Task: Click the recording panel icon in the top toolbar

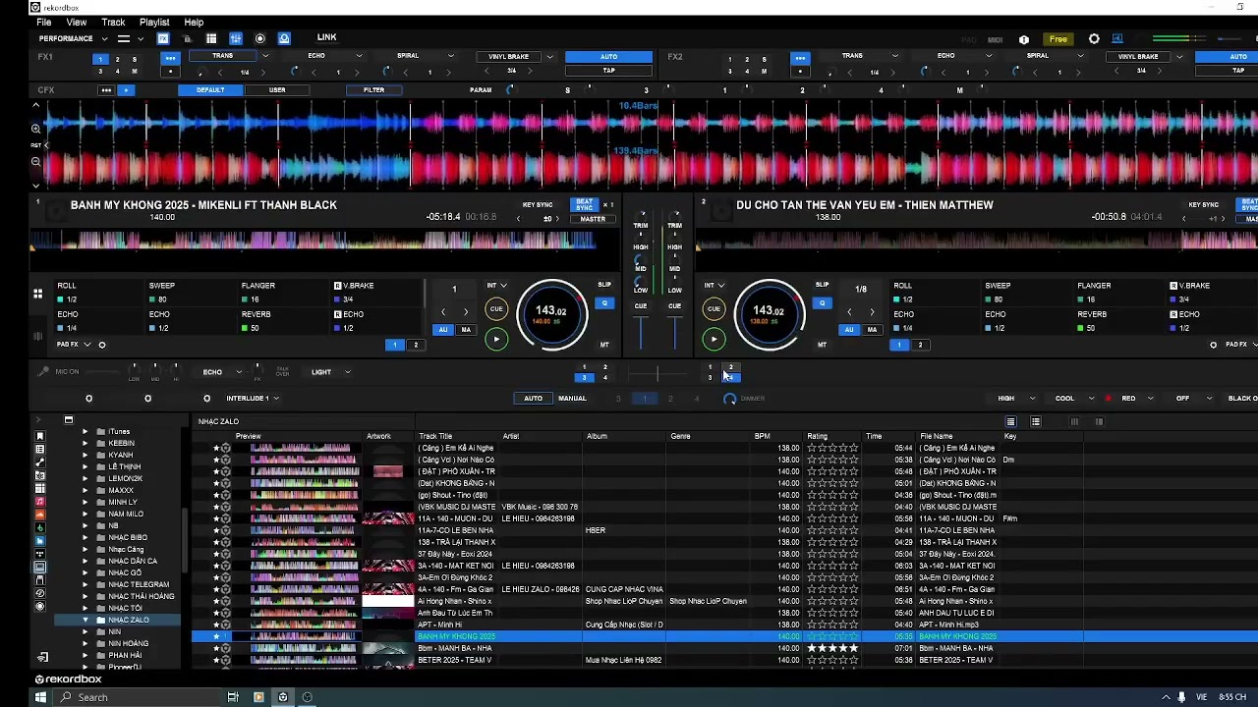Action: point(260,38)
